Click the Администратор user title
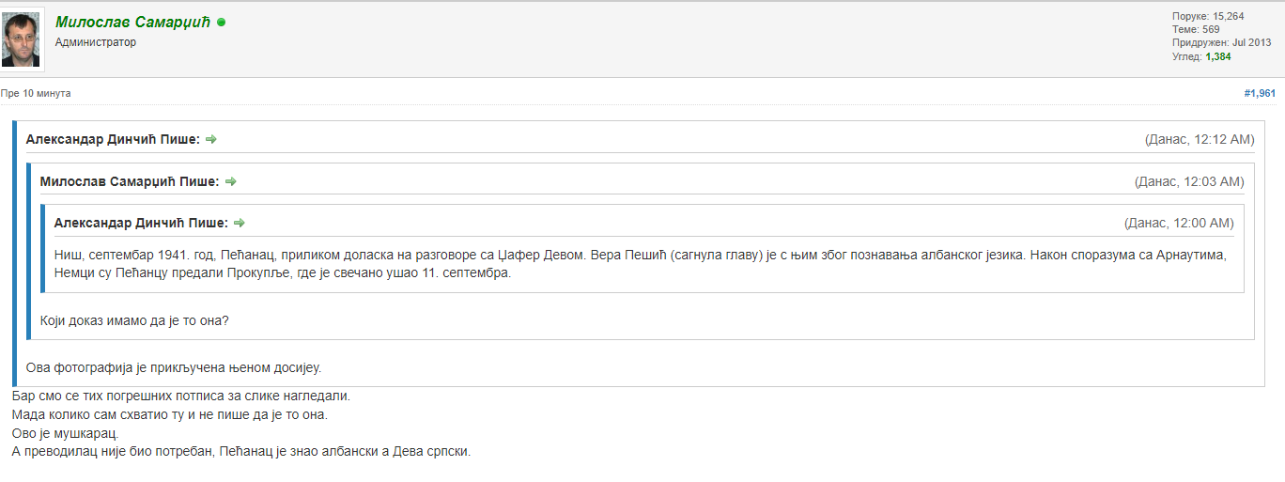1285x482 pixels. [x=96, y=42]
